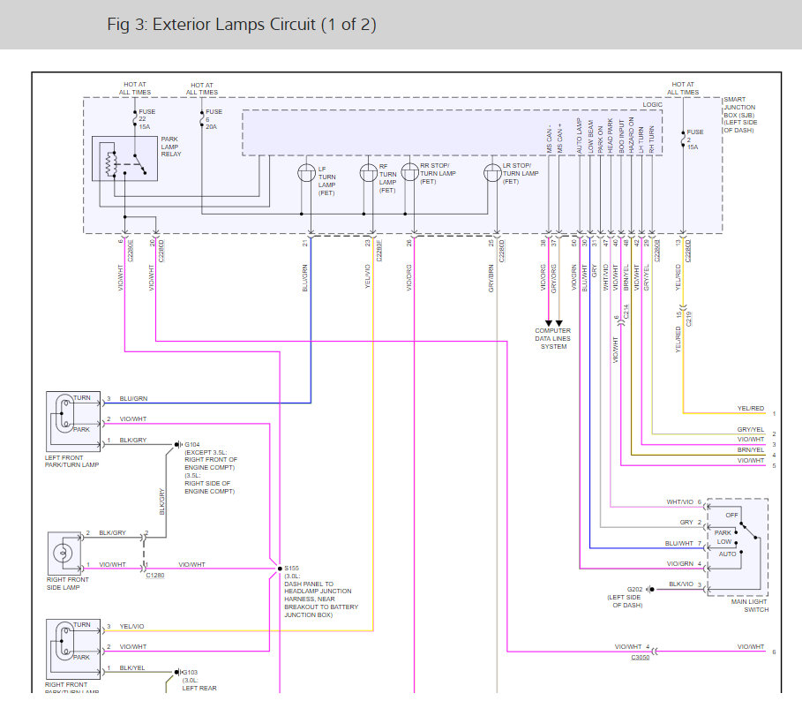Click the G202 ground symbol
802x716 pixels.
coord(650,590)
